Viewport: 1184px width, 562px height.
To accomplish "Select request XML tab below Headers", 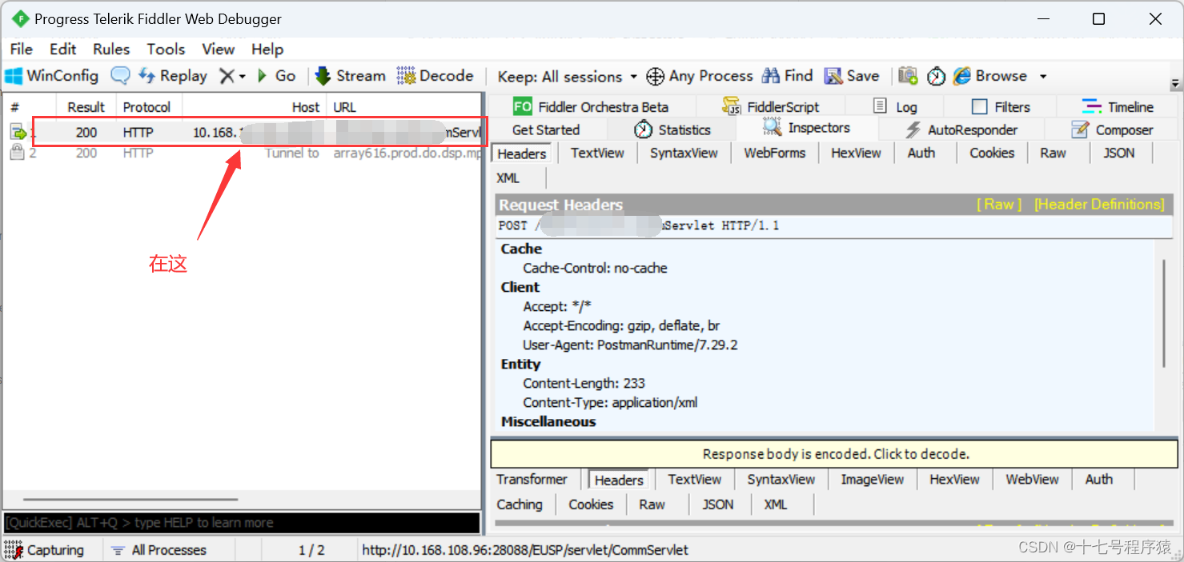I will 508,177.
